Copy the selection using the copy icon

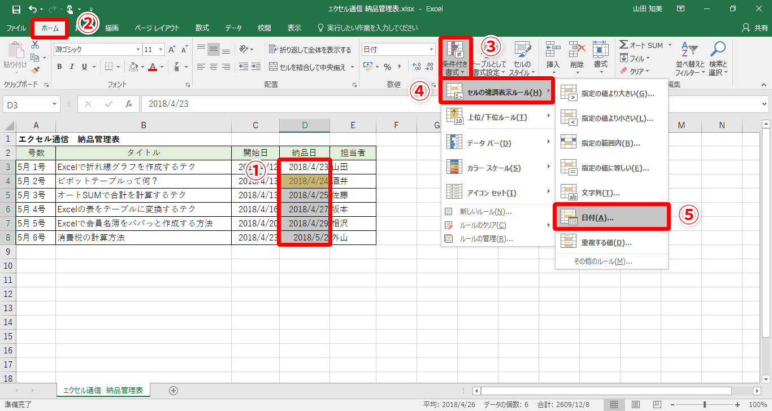35,58
